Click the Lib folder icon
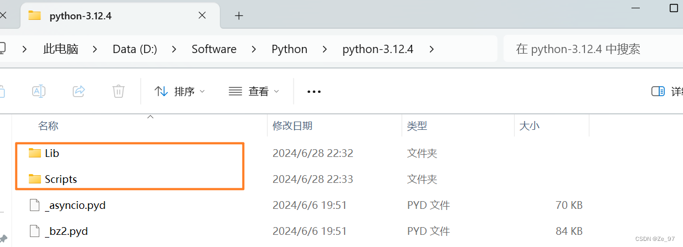 coord(35,153)
